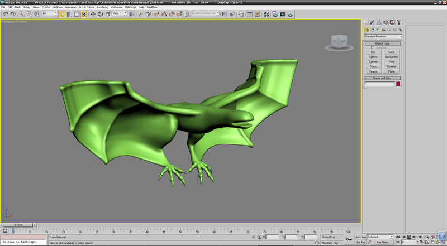
Task: Choose the Select Object arrow tool
Action: [62, 15]
